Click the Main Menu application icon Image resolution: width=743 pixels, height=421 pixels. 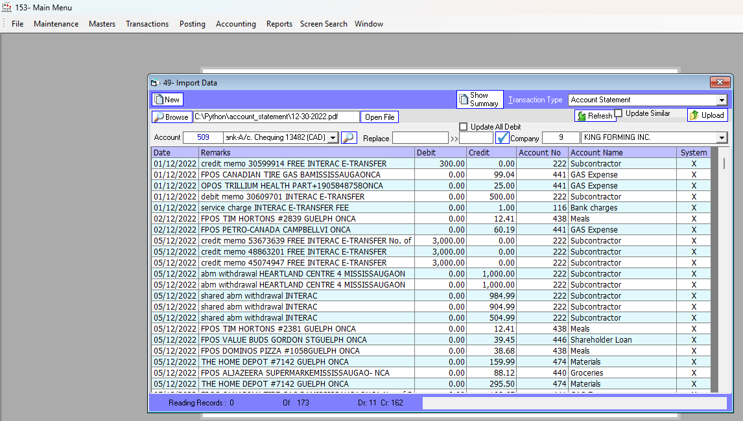pyautogui.click(x=6, y=7)
